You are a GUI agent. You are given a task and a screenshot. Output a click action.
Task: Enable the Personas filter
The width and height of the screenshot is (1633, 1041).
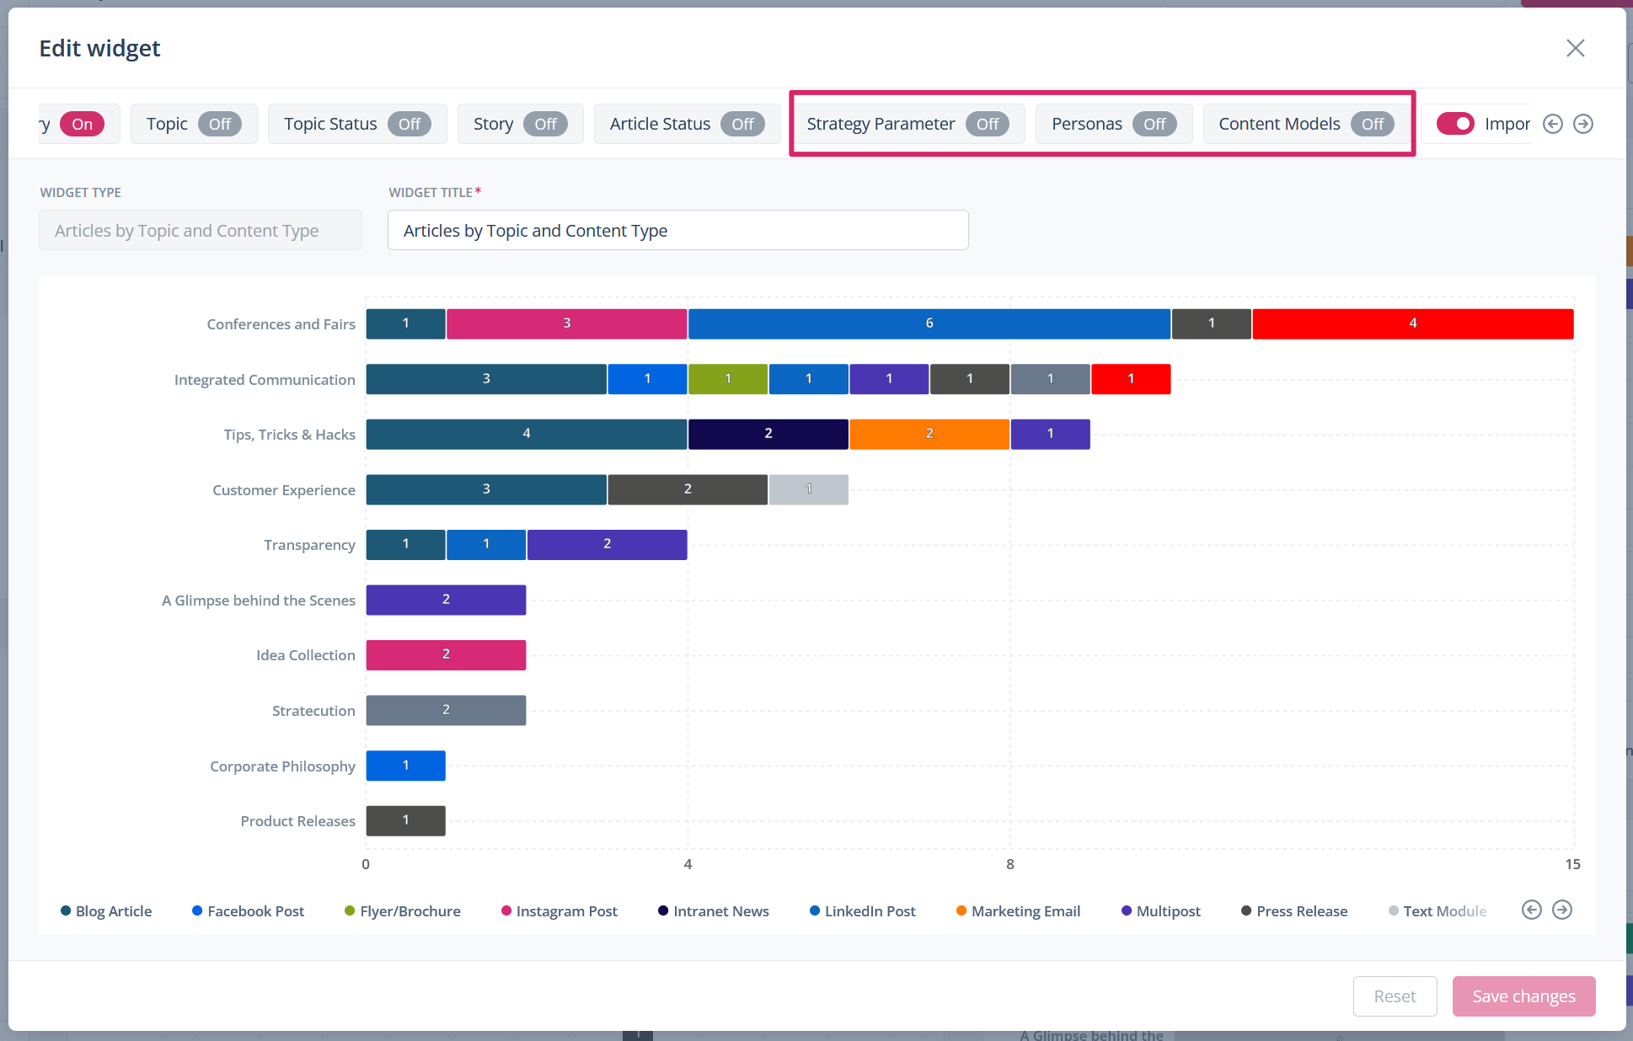tap(1154, 124)
